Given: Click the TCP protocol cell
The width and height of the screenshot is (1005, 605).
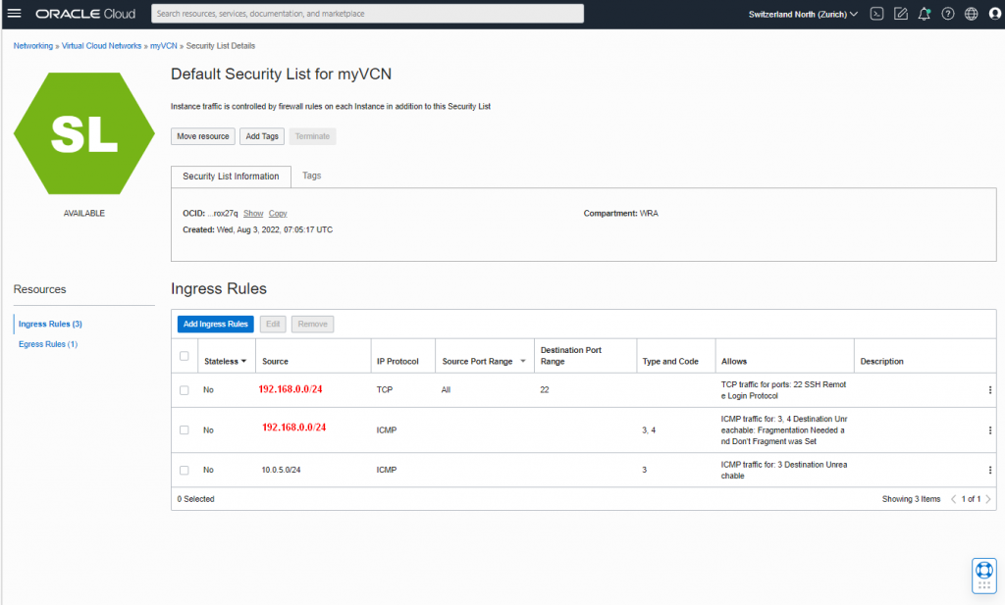Looking at the screenshot, I should (385, 390).
